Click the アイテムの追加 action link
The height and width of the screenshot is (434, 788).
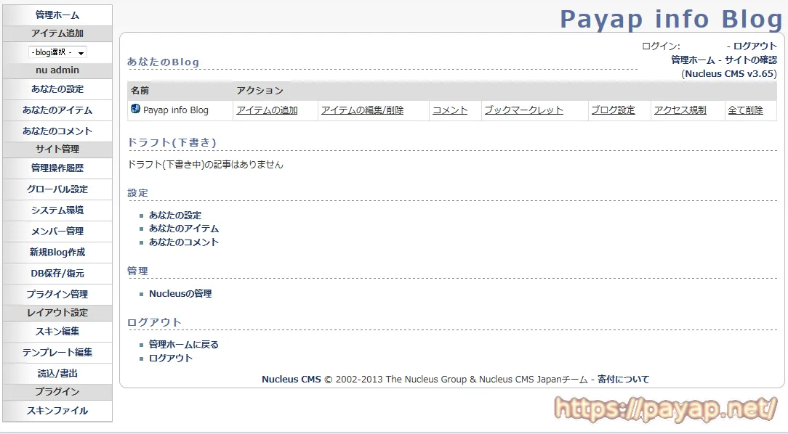pos(267,110)
